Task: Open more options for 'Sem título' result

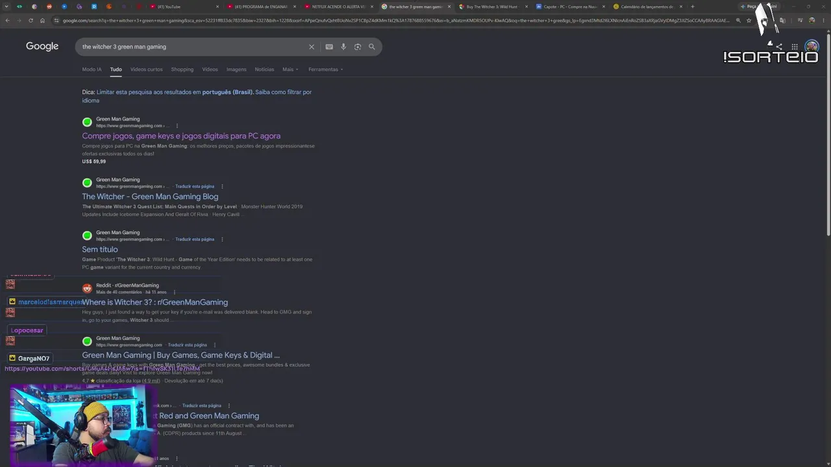Action: (222, 239)
